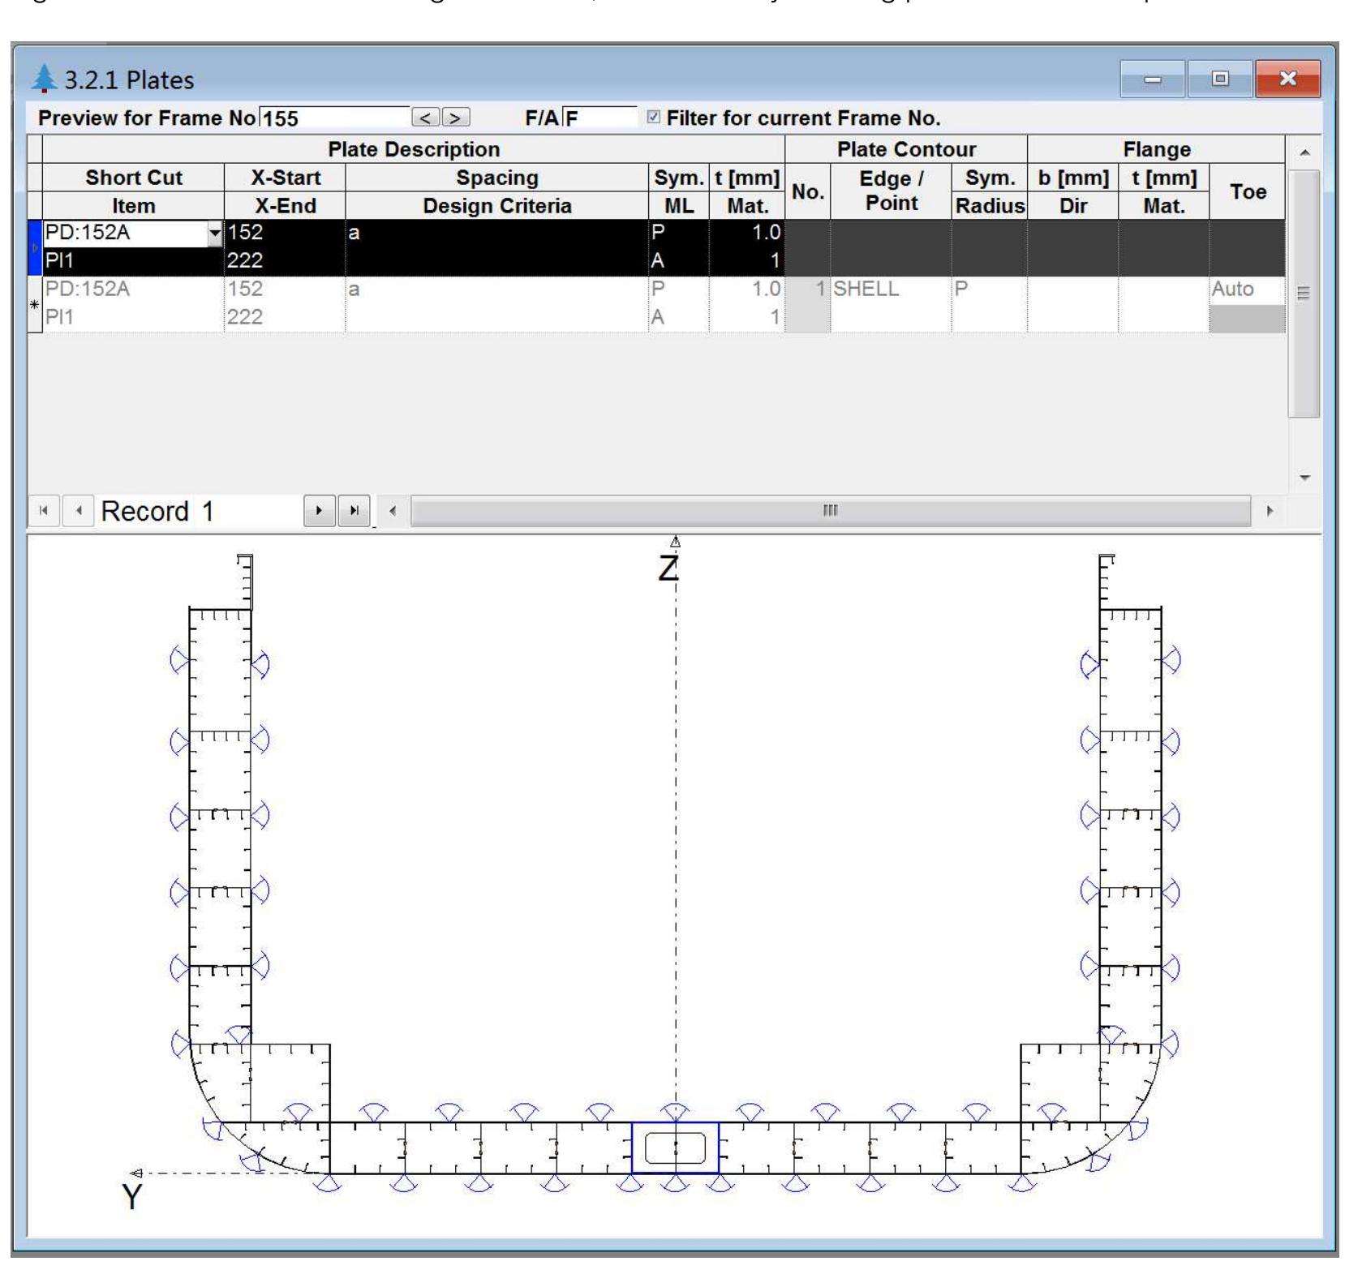Open the PD:152A Short Cut dropdown
Viewport: 1345px width, 1274px height.
(214, 234)
